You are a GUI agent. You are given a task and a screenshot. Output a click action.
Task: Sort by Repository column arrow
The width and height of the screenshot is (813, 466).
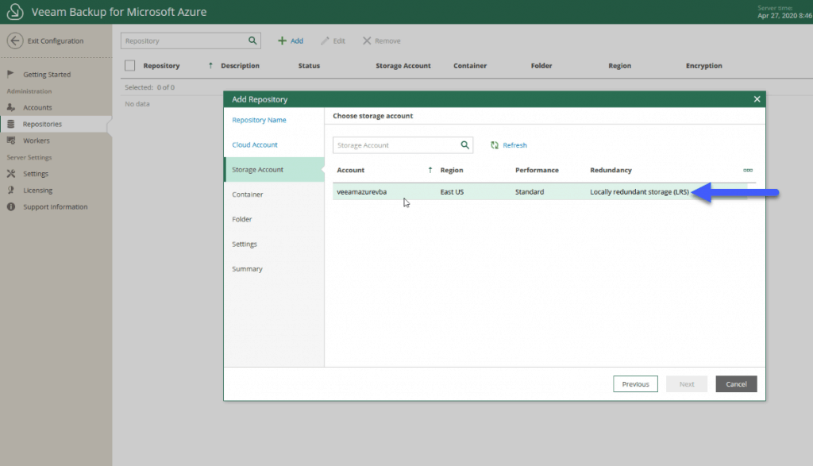coord(210,65)
